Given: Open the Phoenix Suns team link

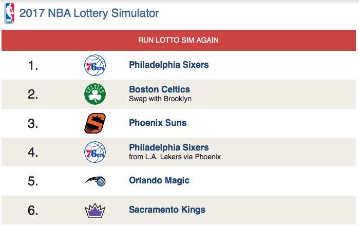Looking at the screenshot, I should pos(158,123).
